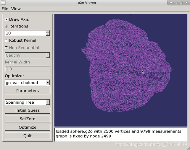
Task: Click the Iterations number field
Action: 25,33
